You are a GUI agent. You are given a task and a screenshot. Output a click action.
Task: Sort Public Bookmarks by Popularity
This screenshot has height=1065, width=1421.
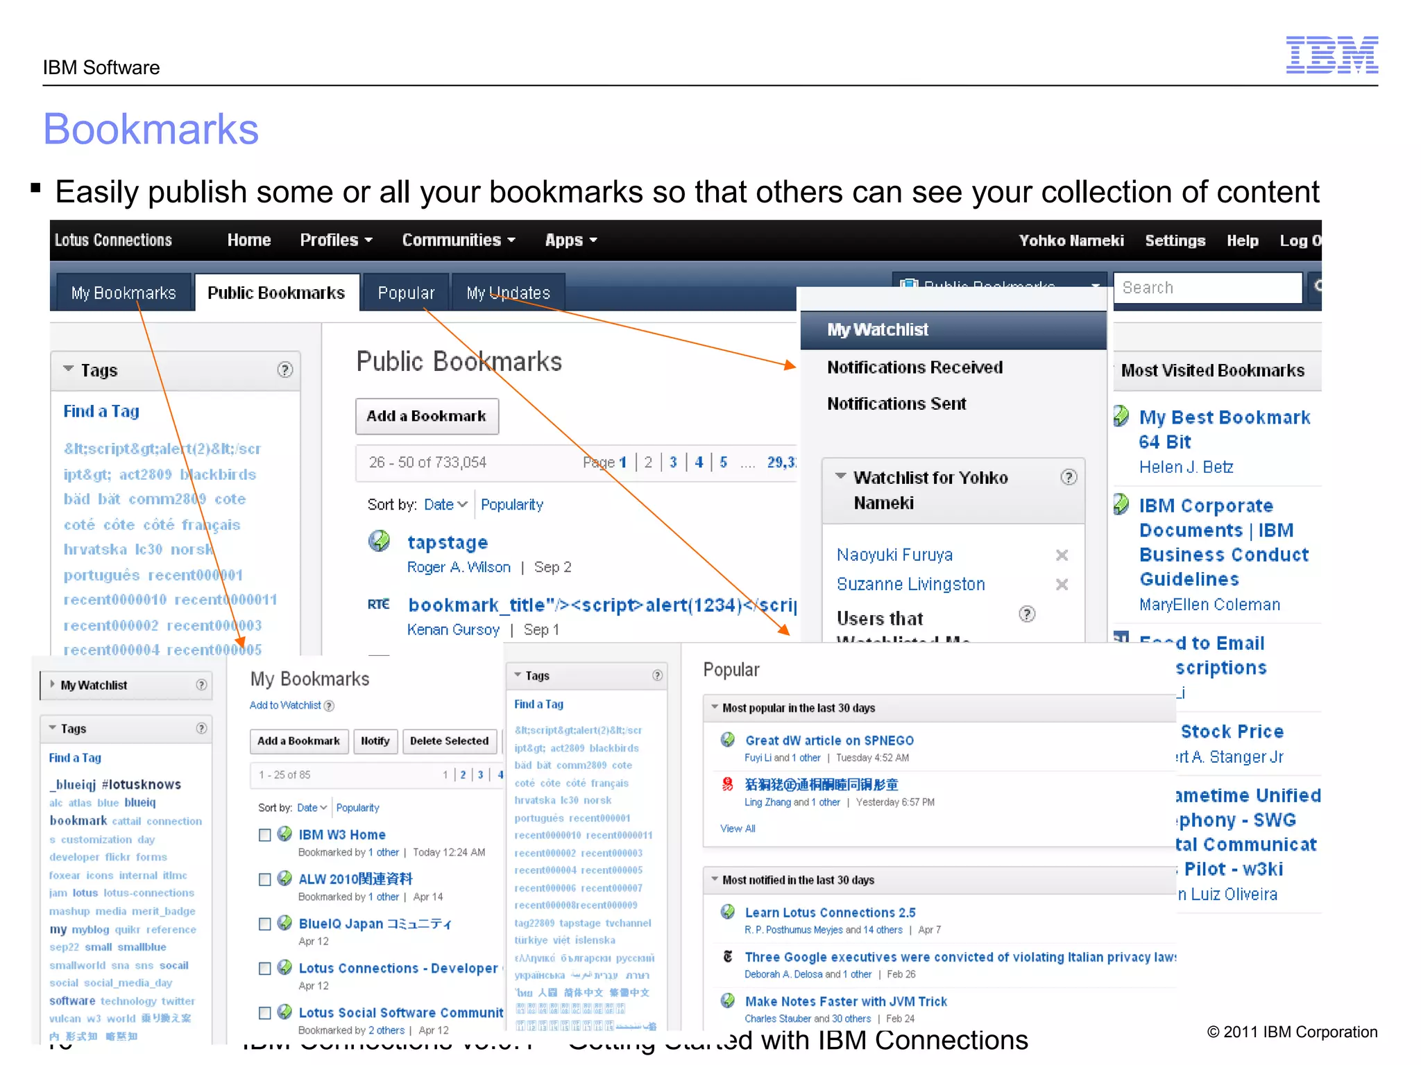click(x=512, y=505)
